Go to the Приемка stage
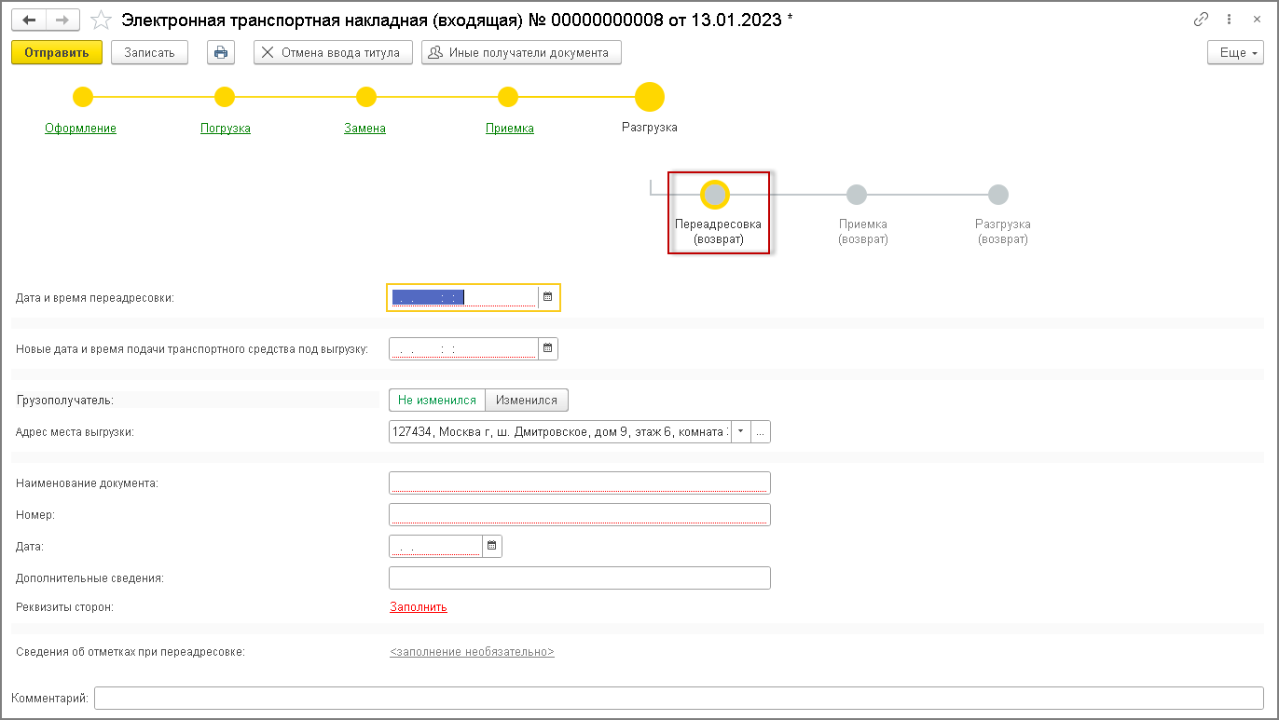The width and height of the screenshot is (1279, 720). [x=510, y=129]
